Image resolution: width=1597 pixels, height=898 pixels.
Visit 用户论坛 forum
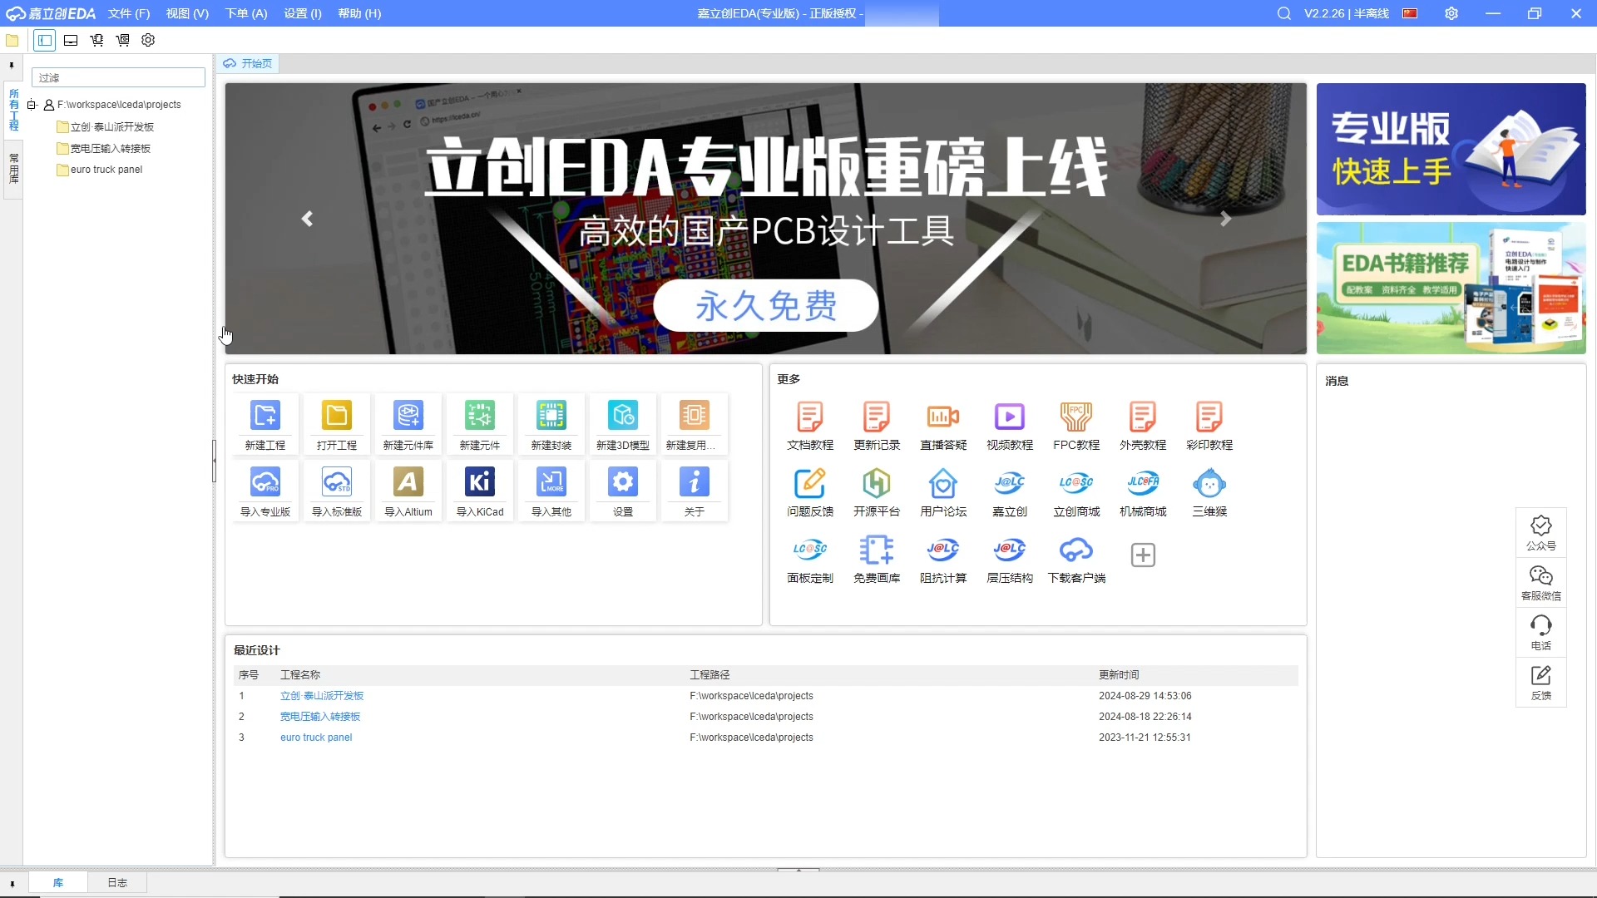click(x=943, y=483)
